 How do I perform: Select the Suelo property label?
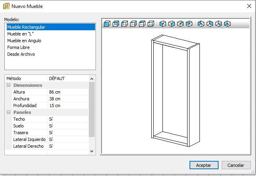pos(18,126)
